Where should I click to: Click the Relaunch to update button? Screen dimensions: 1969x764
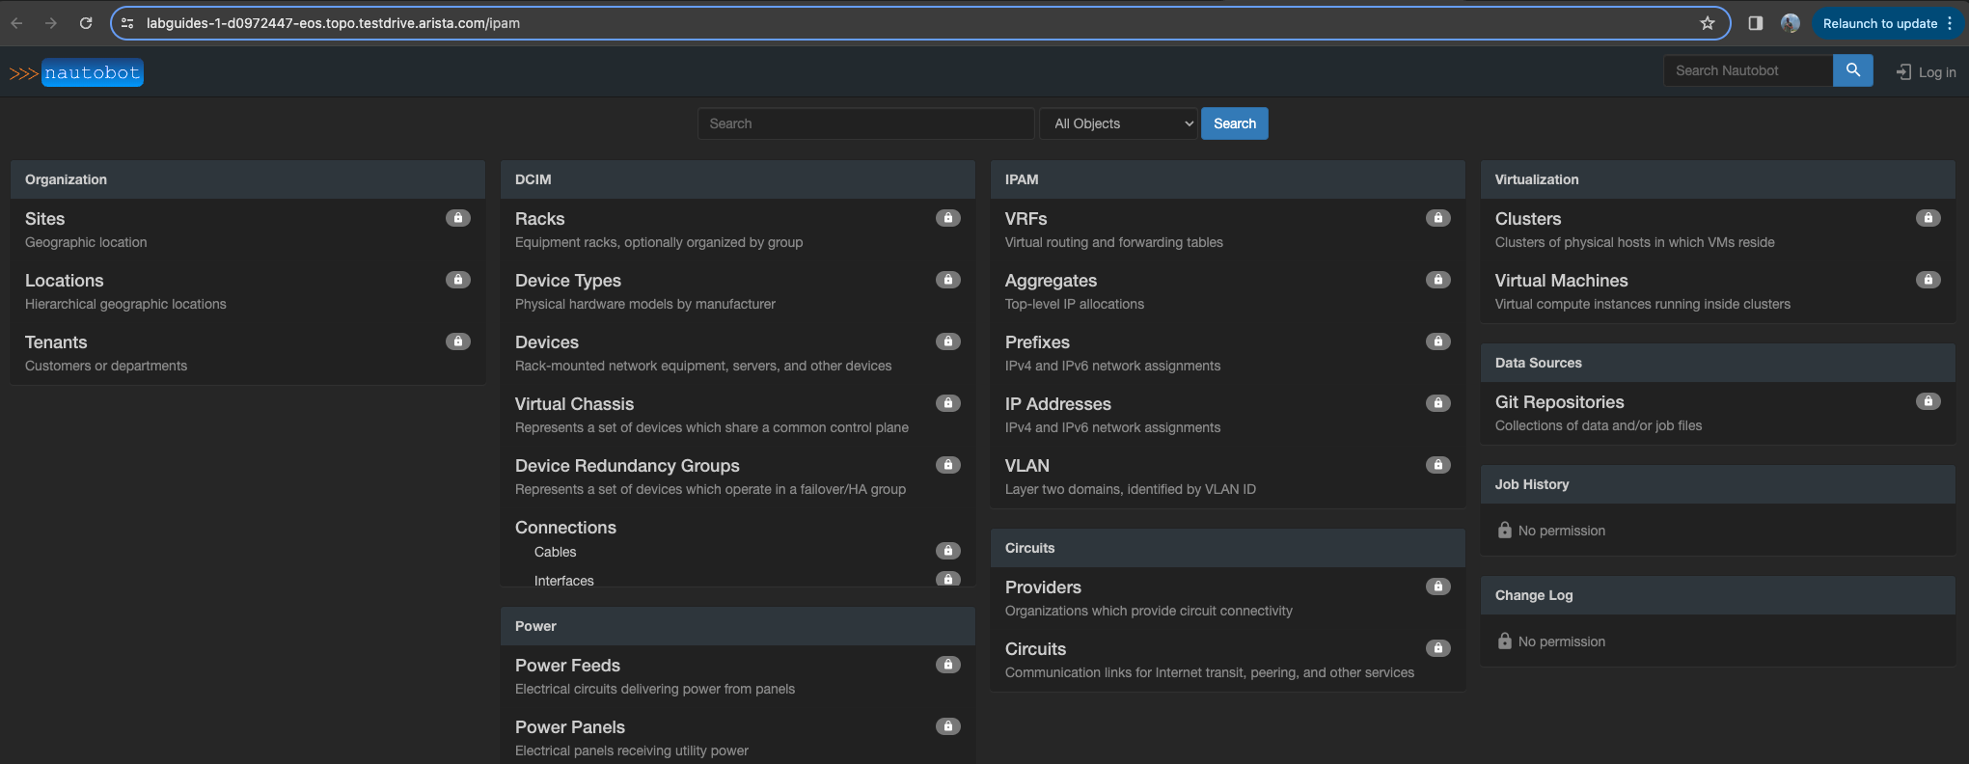[1879, 23]
